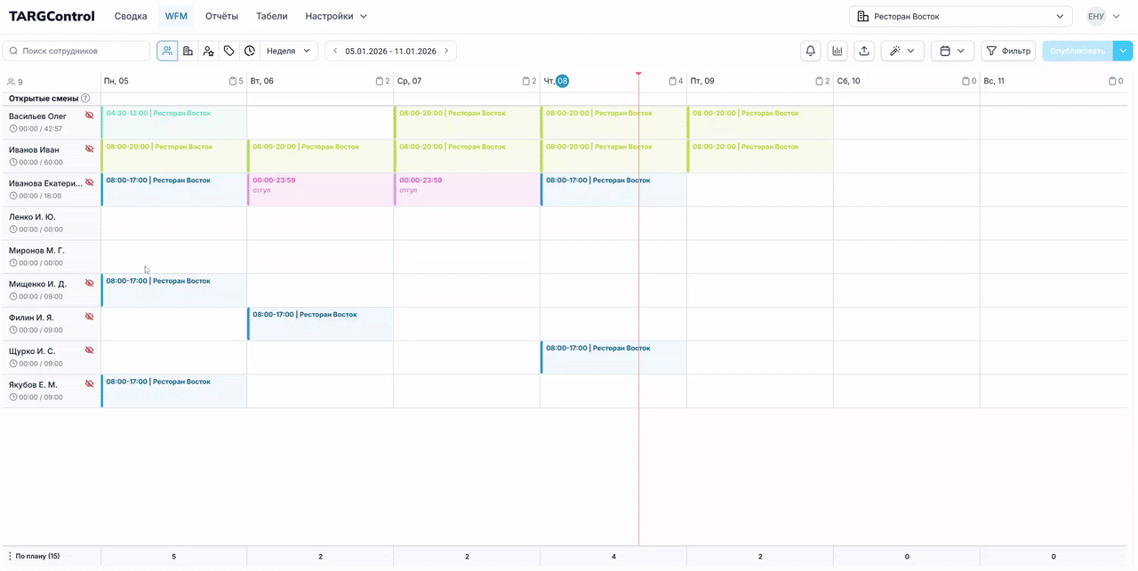
Task: Open the Неделя period dropdown
Action: 289,51
